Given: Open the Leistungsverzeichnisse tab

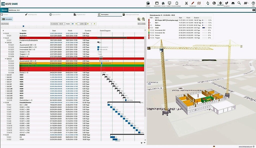Looking at the screenshot, I should (131, 14).
